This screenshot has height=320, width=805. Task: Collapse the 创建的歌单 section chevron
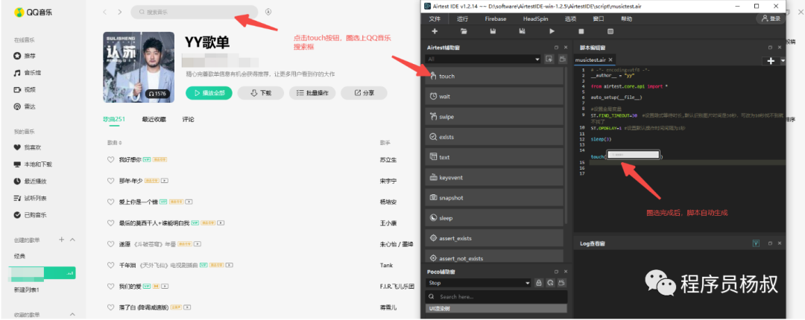point(72,240)
